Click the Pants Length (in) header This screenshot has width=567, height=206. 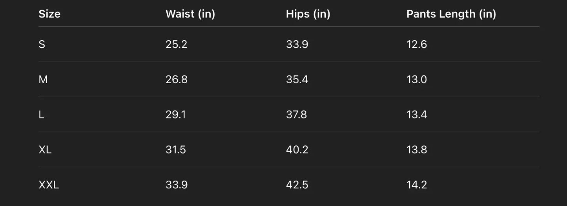click(451, 14)
